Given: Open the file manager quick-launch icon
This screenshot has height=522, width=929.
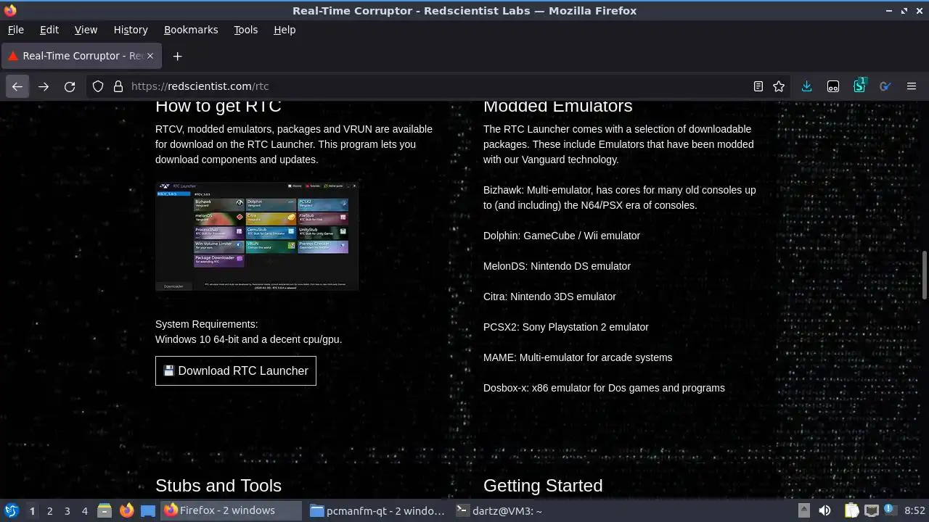Looking at the screenshot, I should (x=105, y=510).
